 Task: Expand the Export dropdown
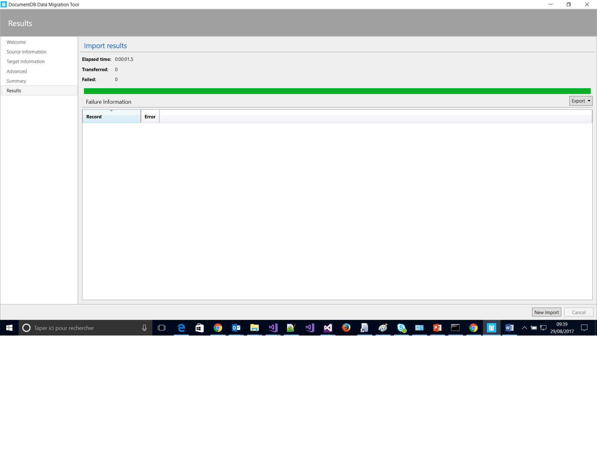pyautogui.click(x=581, y=101)
